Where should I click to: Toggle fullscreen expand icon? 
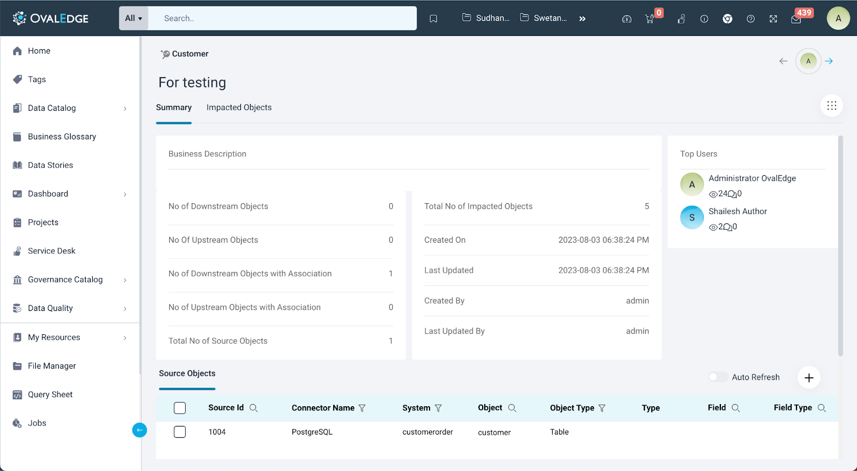click(x=773, y=19)
